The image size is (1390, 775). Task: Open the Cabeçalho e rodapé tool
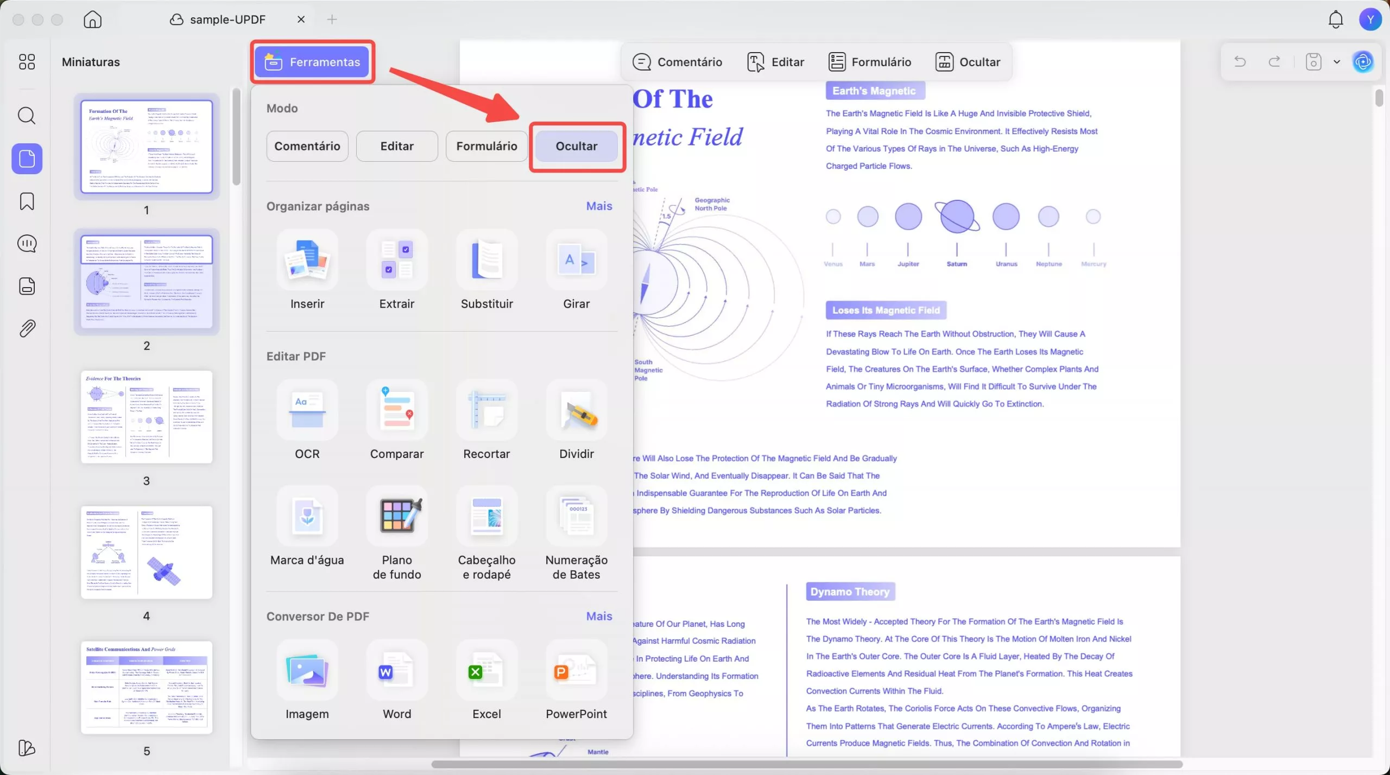pos(486,533)
